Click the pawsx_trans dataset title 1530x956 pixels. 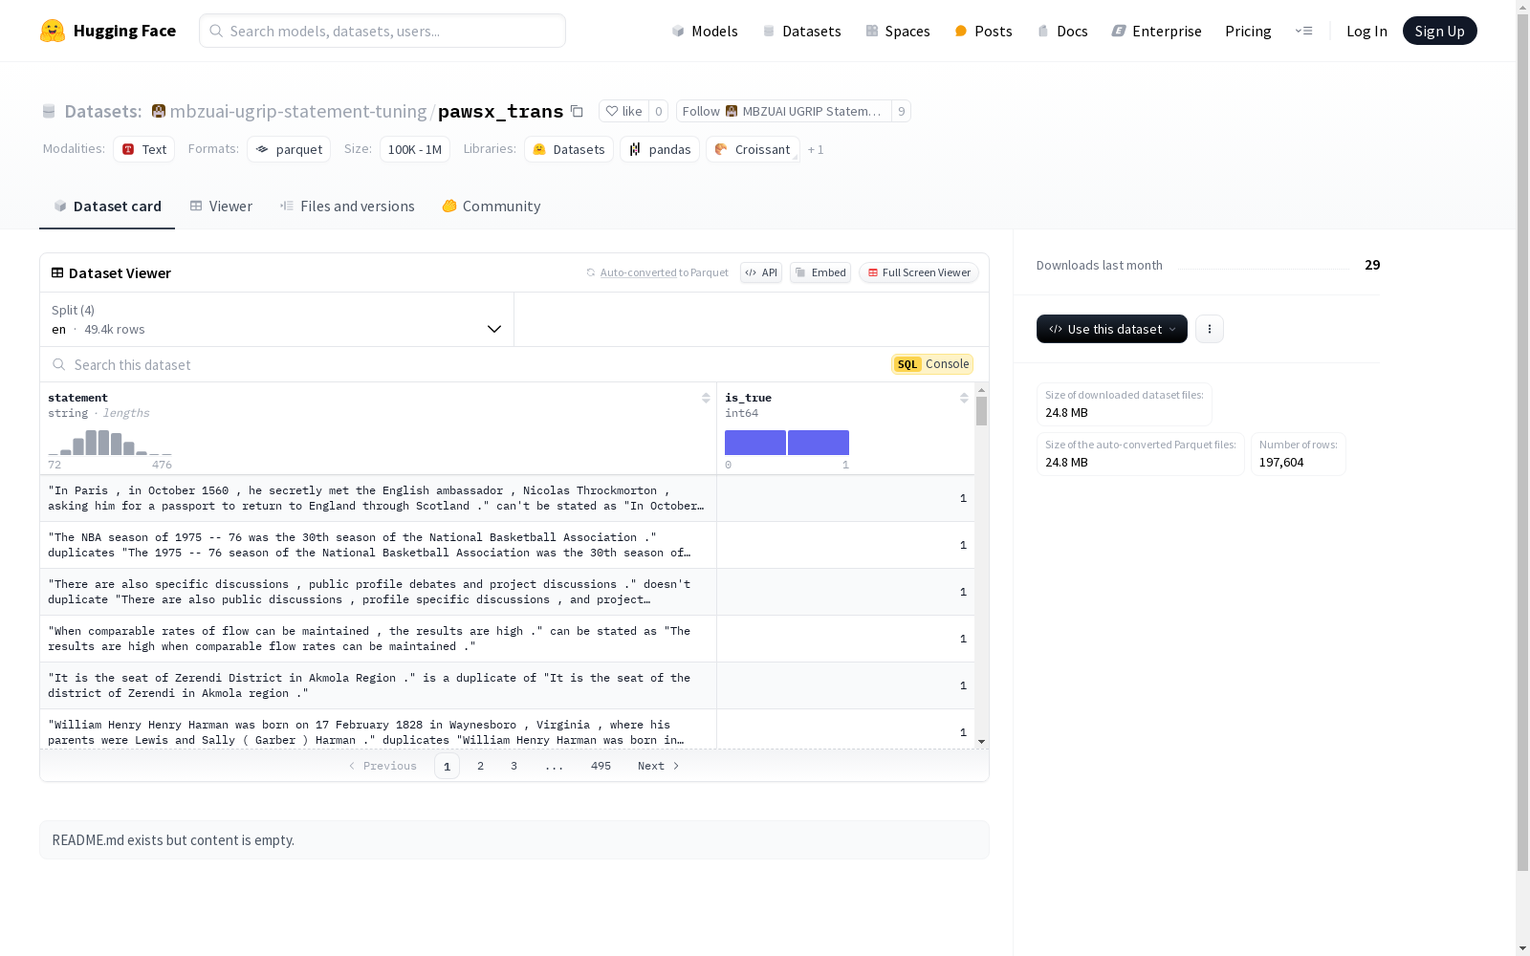pos(500,111)
